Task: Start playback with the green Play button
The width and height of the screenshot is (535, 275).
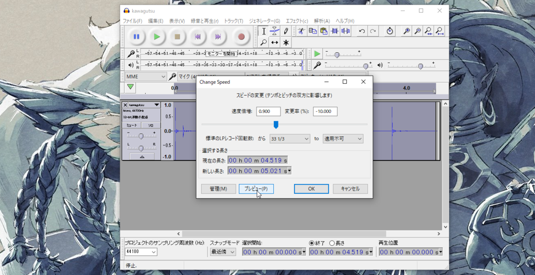Action: click(x=157, y=37)
